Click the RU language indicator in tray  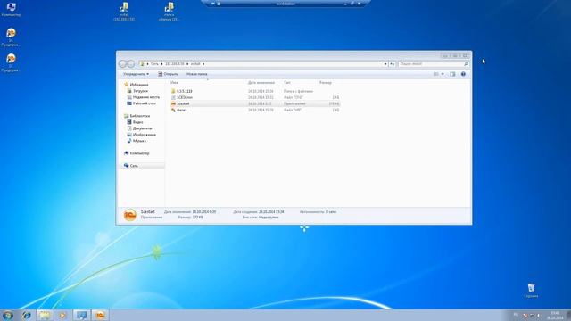pos(516,314)
